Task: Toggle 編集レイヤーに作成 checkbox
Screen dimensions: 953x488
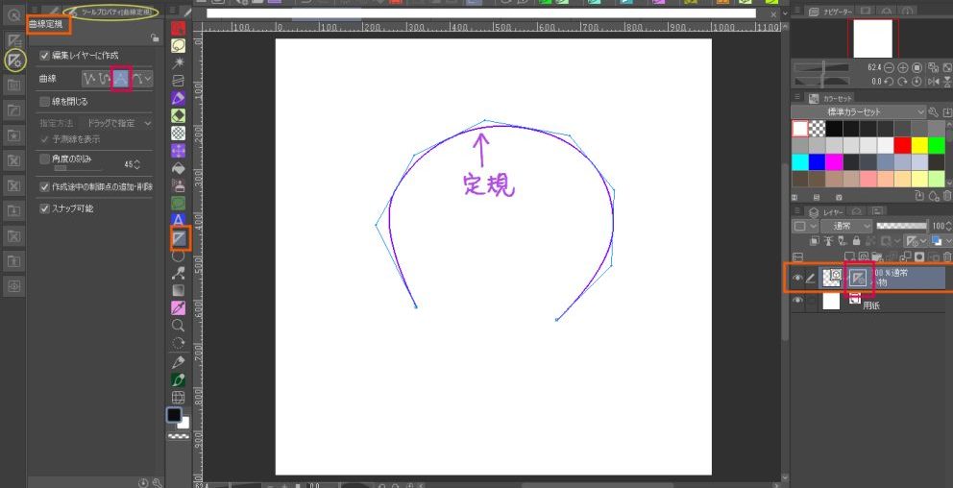Action: tap(44, 56)
